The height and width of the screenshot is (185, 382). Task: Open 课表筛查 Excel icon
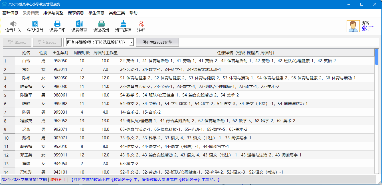(x=79, y=24)
